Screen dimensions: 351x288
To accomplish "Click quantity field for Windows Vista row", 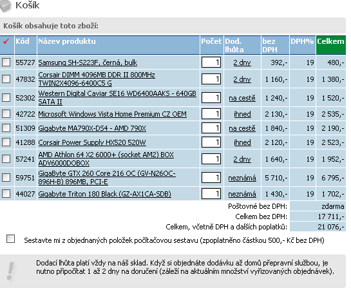I will tap(211, 114).
